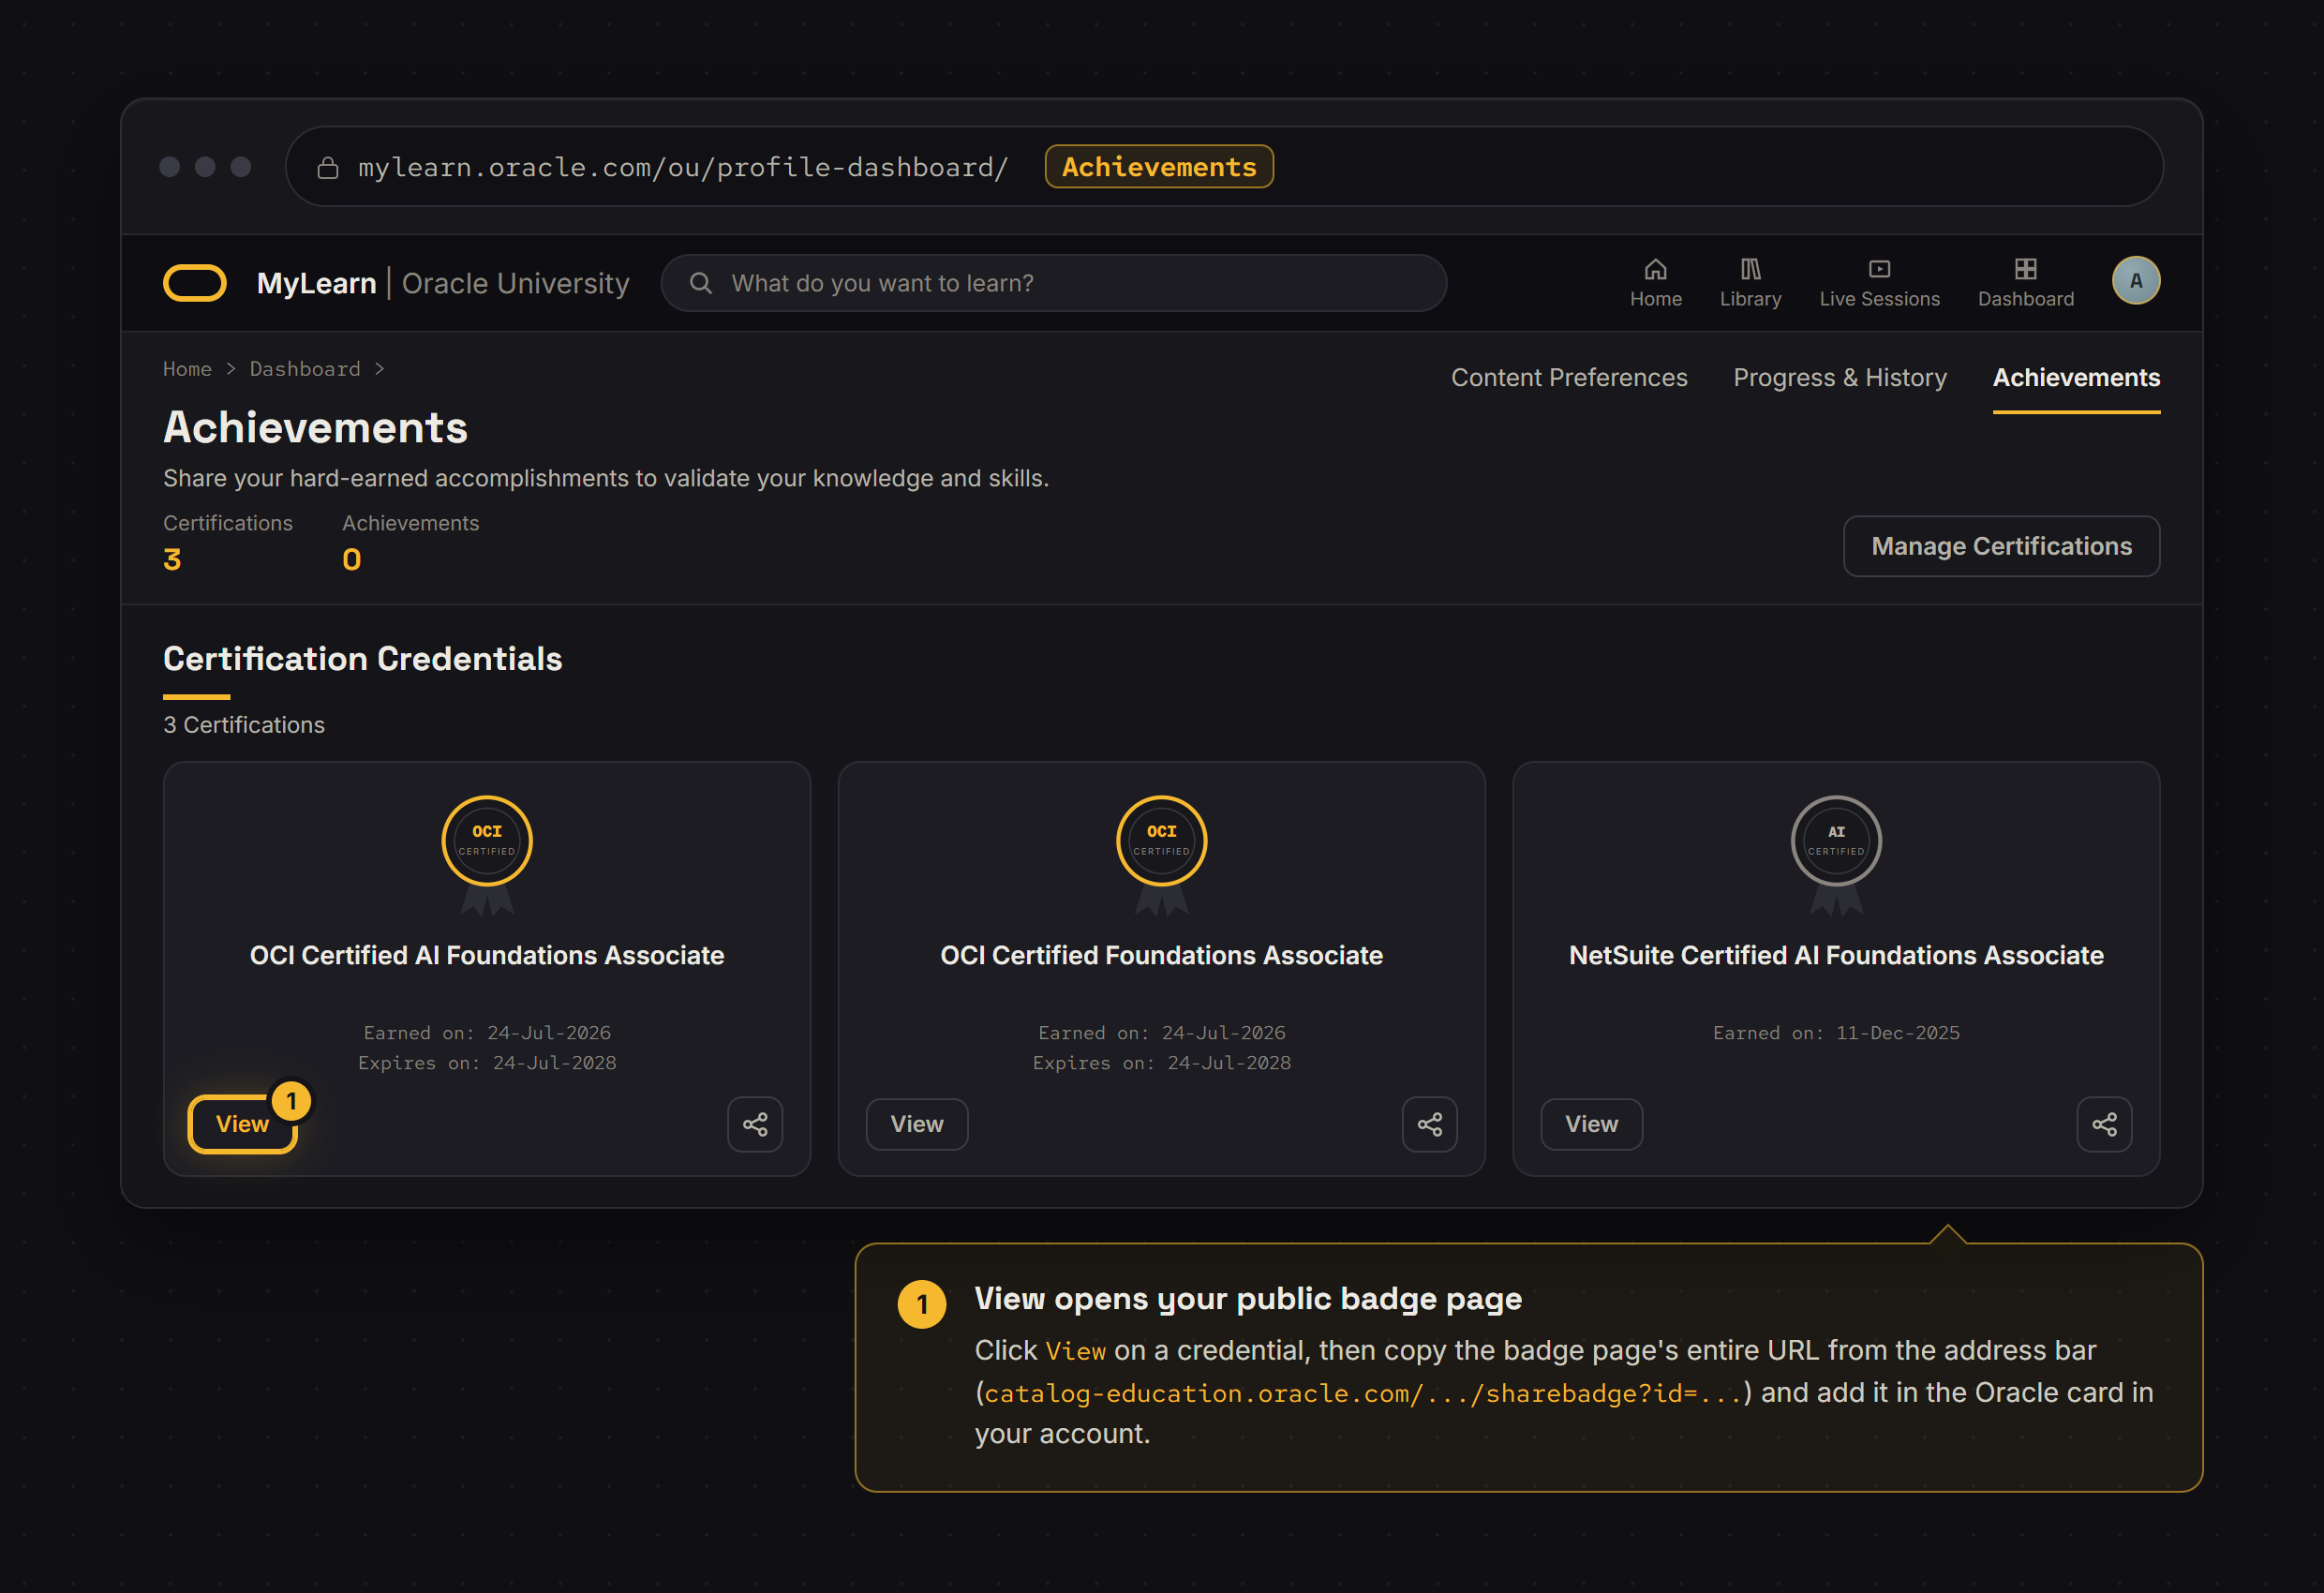Click the browser URL address bar
Screen dimensions: 2324x1593
point(1224,166)
